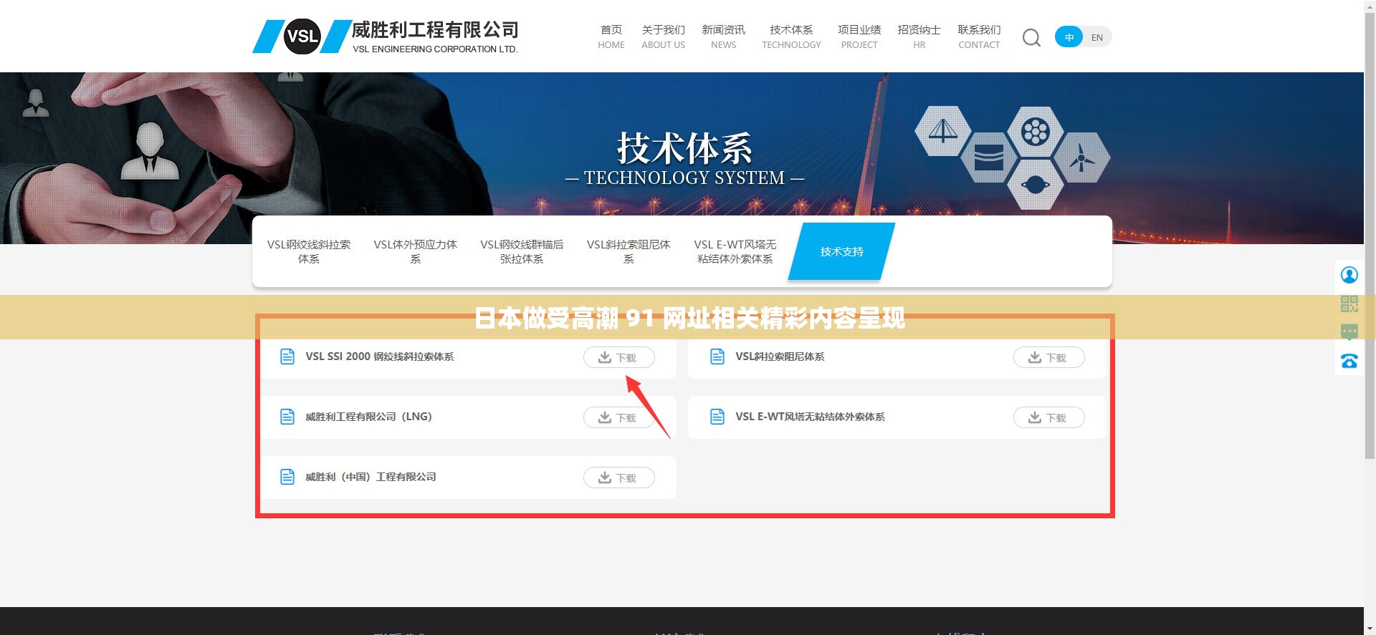
Task: Select the 中 Chinese language option
Action: click(1069, 37)
